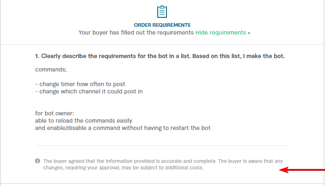Click the ORDER REQUIREMENTS heading
Viewport: 325px width, 186px height.
(x=162, y=25)
